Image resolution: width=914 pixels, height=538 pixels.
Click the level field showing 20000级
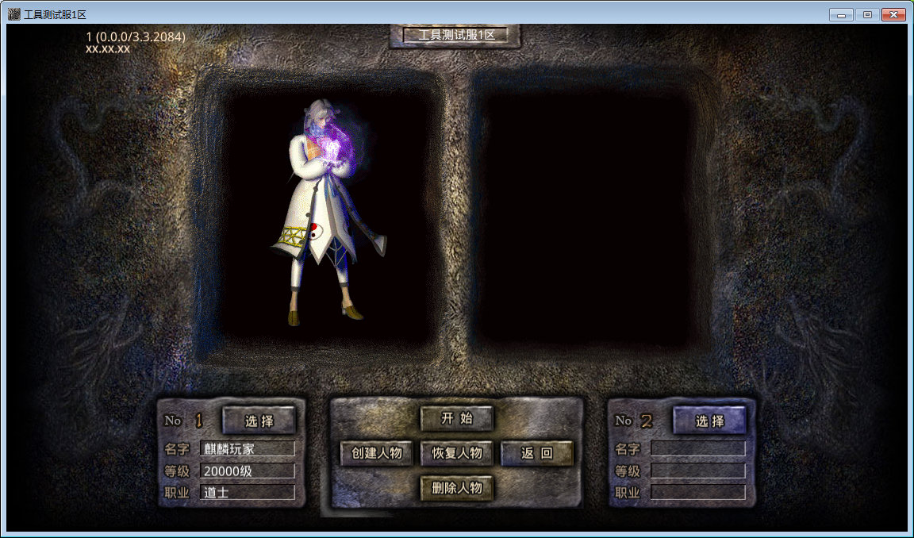[248, 471]
